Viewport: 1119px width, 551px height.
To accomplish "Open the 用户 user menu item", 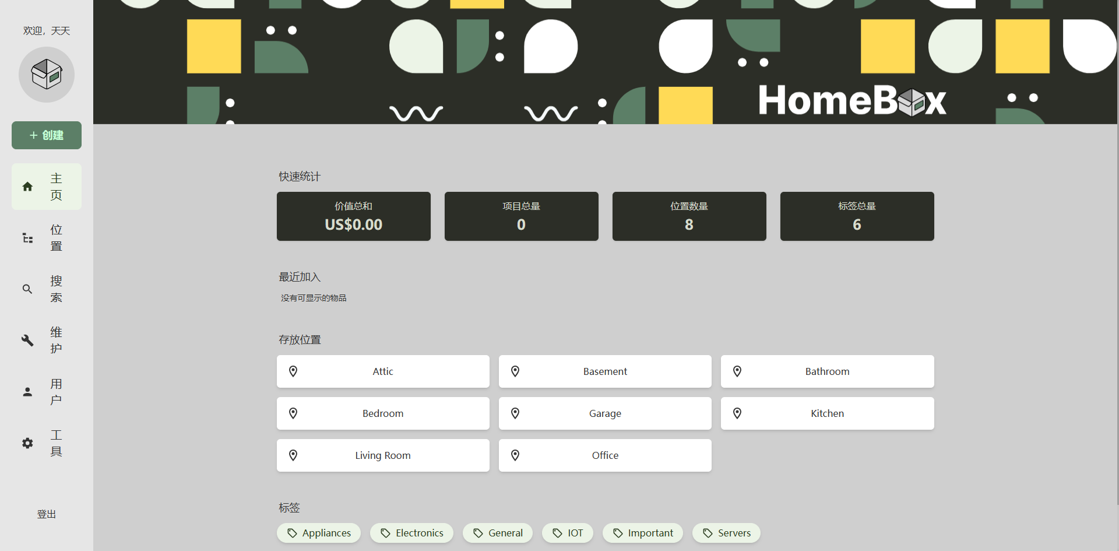I will [x=47, y=392].
